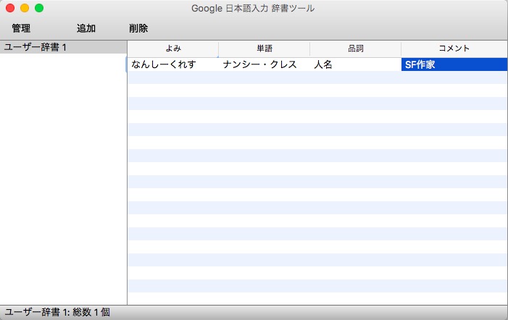Select ユーザー辞書 1 in the dictionary list
The image size is (508, 320).
point(63,47)
